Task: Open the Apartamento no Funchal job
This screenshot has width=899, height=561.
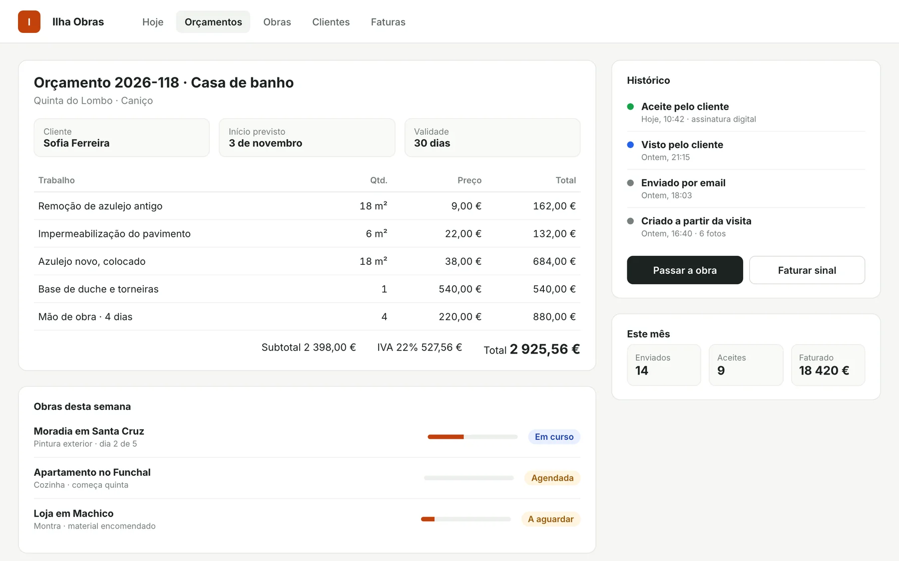Action: point(307,478)
